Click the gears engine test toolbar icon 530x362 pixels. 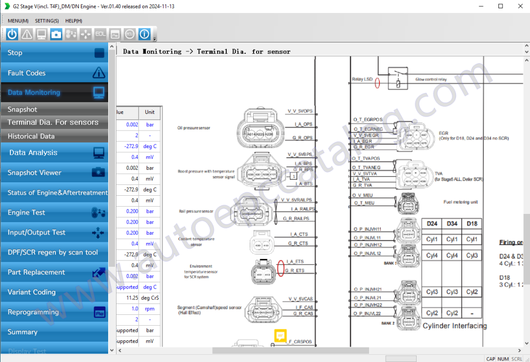coord(70,34)
